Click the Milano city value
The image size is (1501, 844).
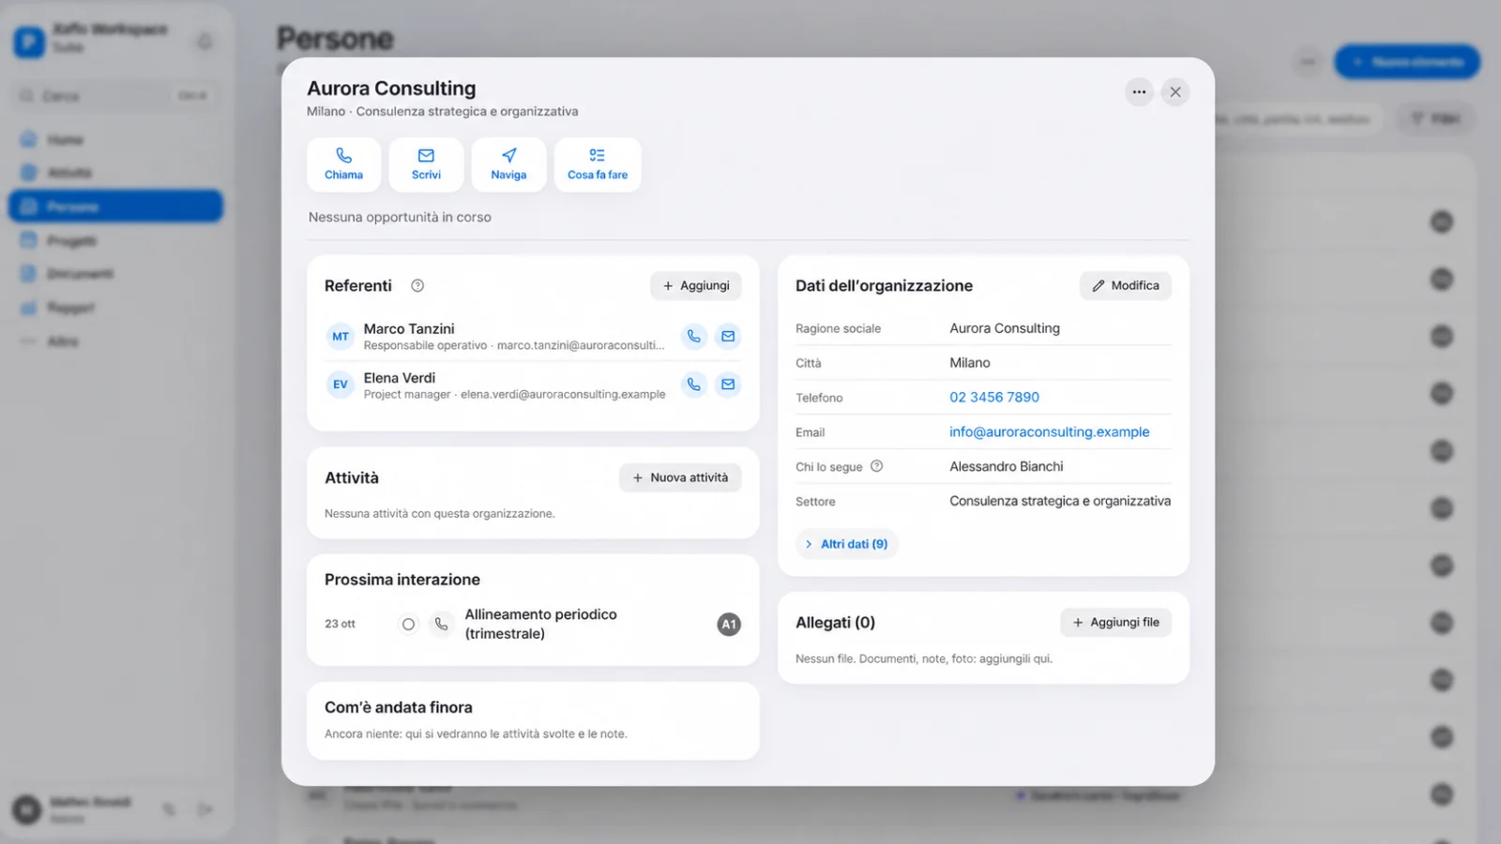(x=970, y=363)
